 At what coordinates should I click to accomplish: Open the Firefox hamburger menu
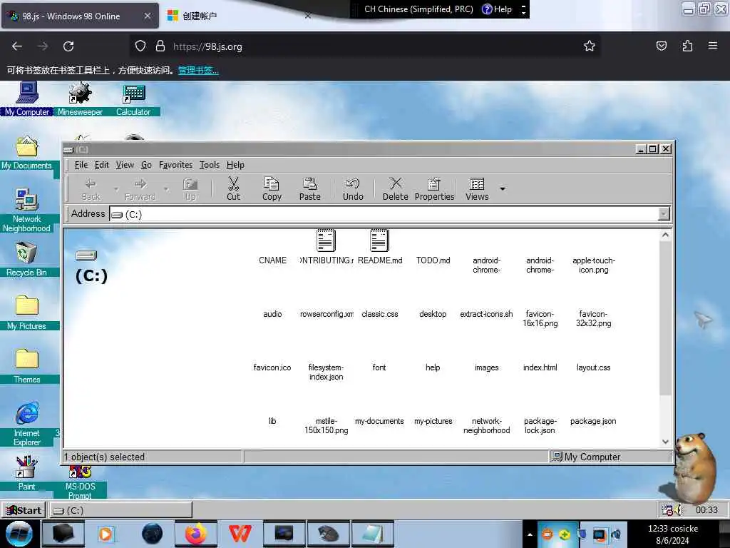tap(712, 46)
